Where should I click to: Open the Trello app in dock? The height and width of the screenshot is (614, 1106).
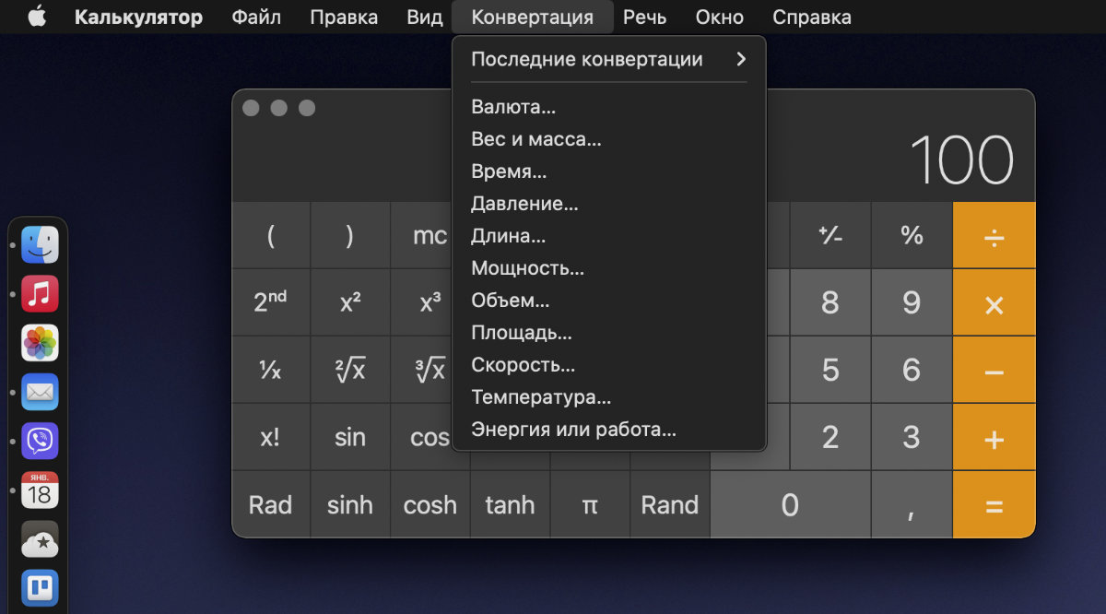click(40, 587)
